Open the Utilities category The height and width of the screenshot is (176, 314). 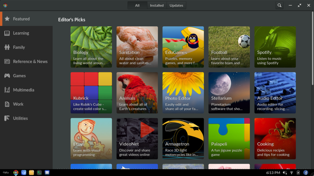(26, 118)
